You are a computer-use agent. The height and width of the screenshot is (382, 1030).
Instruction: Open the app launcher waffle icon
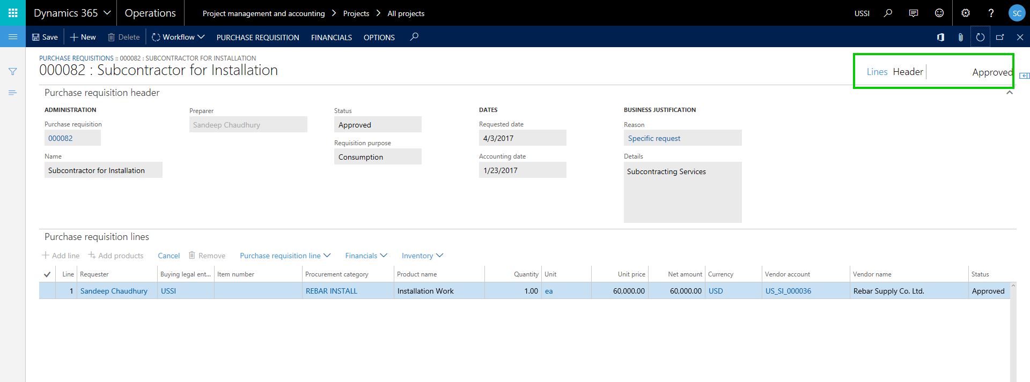point(13,13)
